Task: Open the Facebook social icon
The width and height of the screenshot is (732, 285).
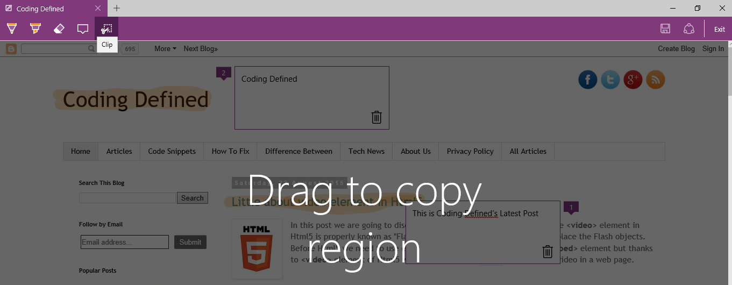Action: click(x=588, y=80)
